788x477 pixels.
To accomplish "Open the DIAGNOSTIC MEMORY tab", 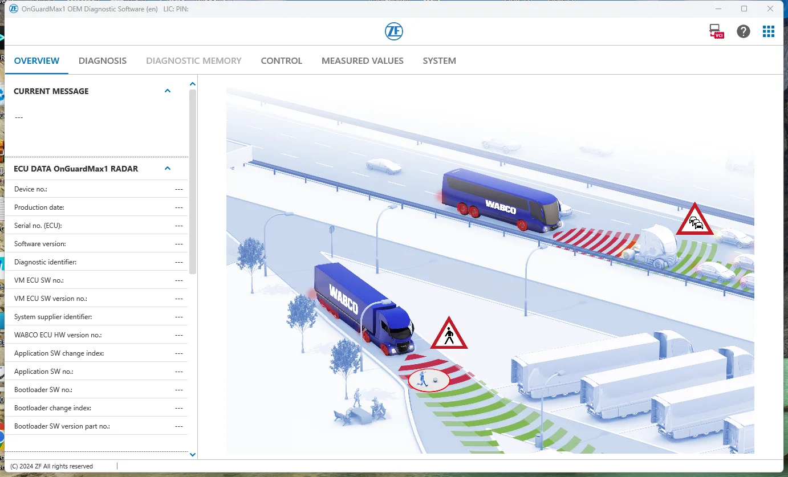I will 194,60.
